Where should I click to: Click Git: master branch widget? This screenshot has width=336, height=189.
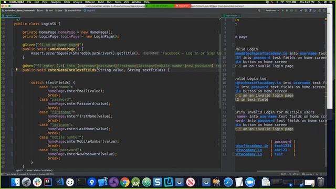[x=308, y=174]
